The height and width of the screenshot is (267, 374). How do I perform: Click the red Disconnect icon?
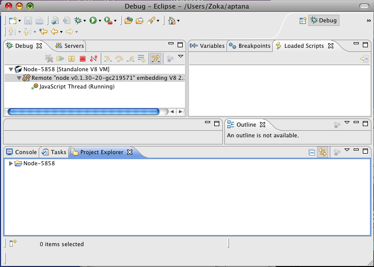click(x=94, y=58)
